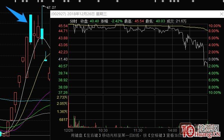This screenshot has width=224, height=140.
Task: Click the small red hollow candlestick beside the arrow's candle
Action: pyautogui.click(x=34, y=35)
